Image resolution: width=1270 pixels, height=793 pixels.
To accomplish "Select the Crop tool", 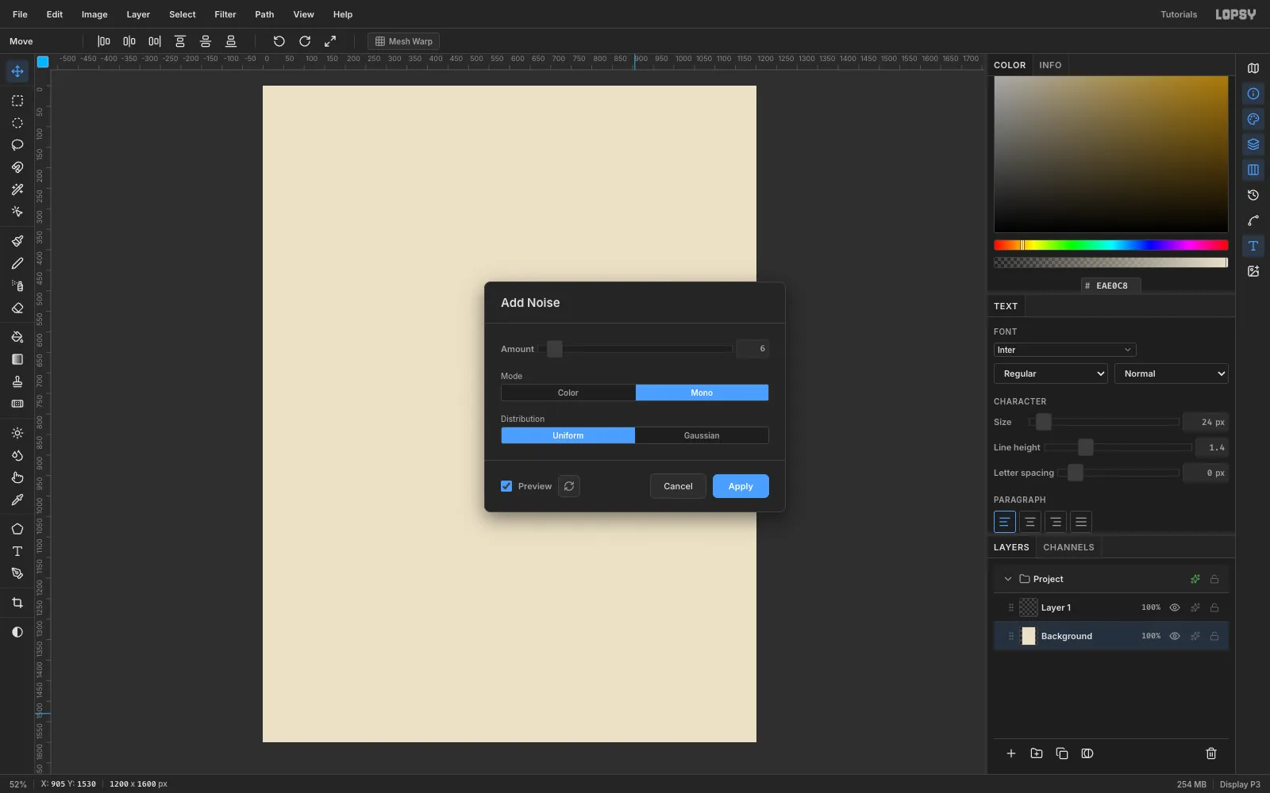I will tap(17, 603).
